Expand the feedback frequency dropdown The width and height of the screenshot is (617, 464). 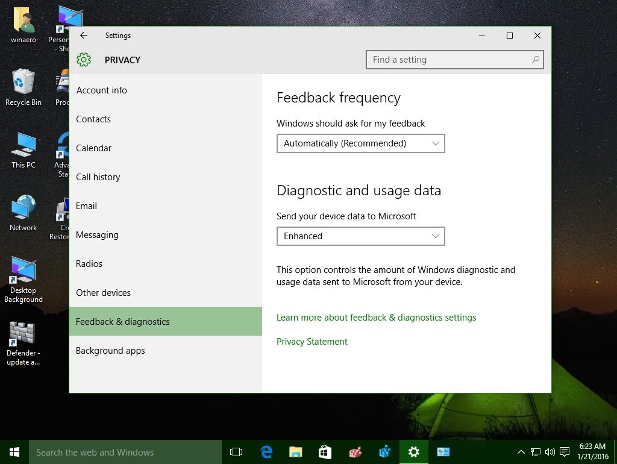(361, 143)
